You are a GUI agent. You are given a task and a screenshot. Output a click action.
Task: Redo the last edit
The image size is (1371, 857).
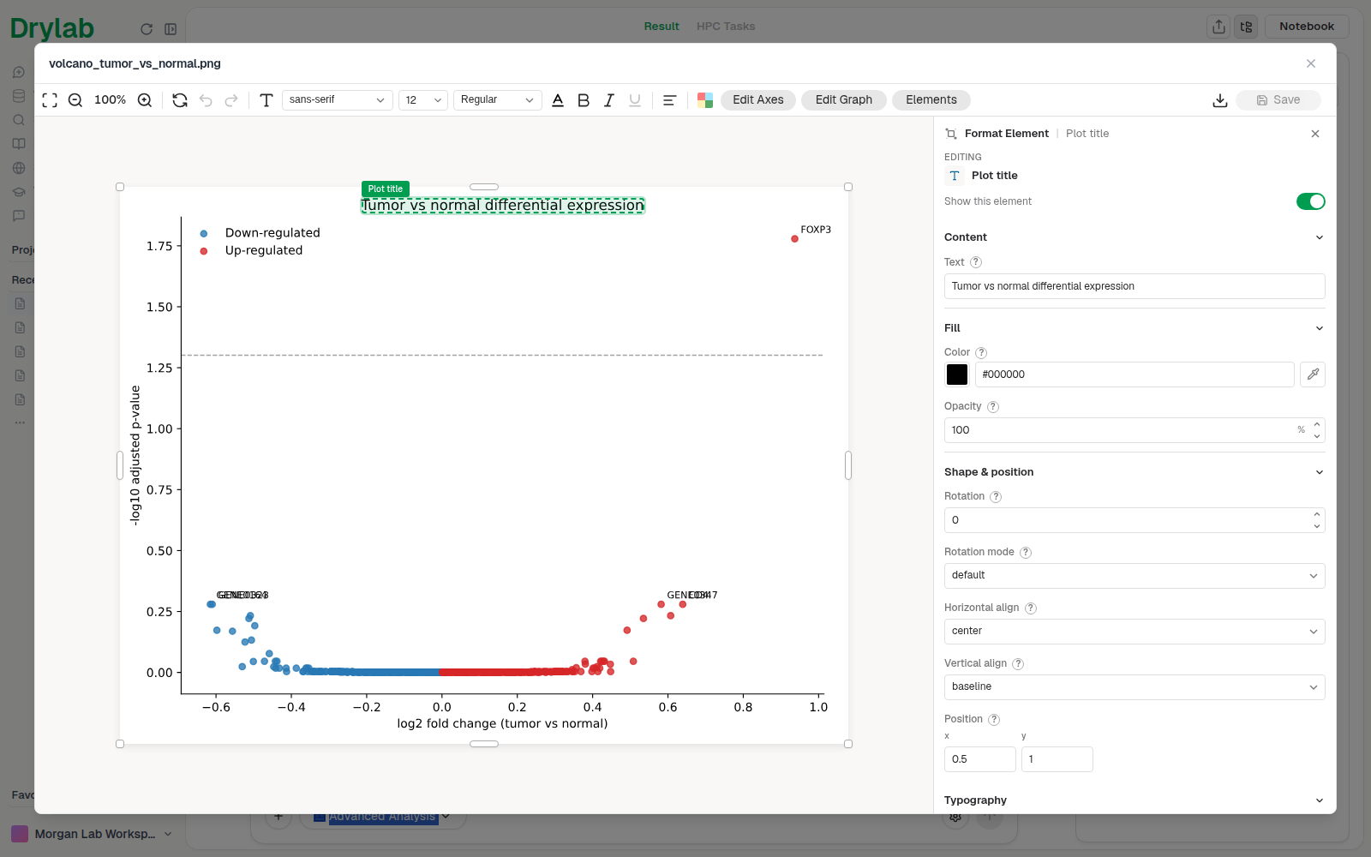[x=231, y=100]
